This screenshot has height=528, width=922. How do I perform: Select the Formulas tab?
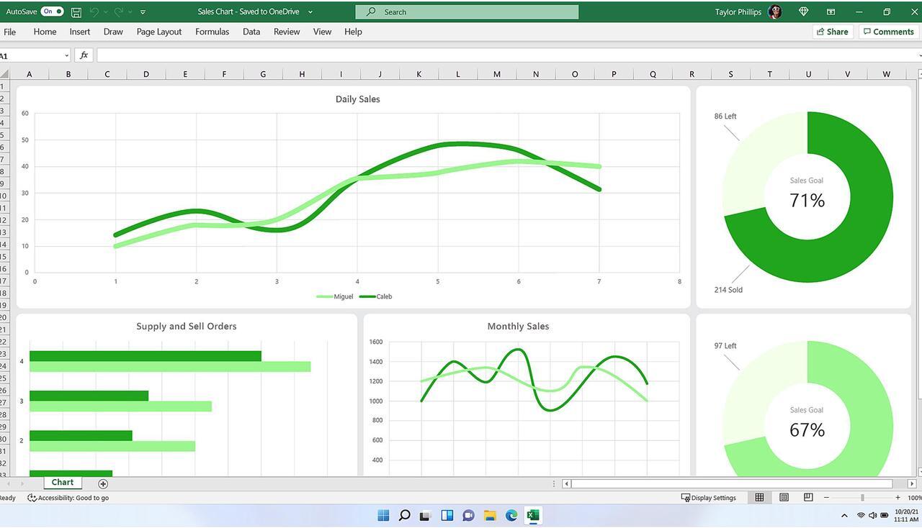(x=212, y=32)
